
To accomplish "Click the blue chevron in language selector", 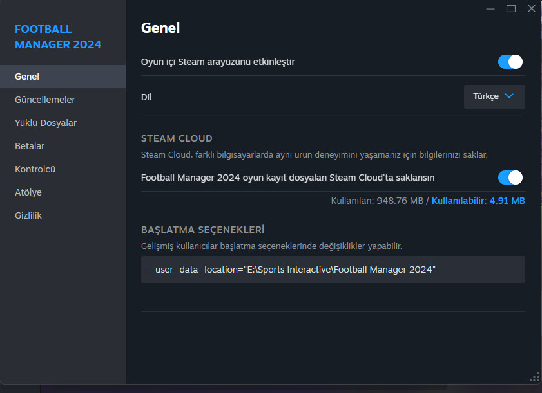I will pos(509,96).
